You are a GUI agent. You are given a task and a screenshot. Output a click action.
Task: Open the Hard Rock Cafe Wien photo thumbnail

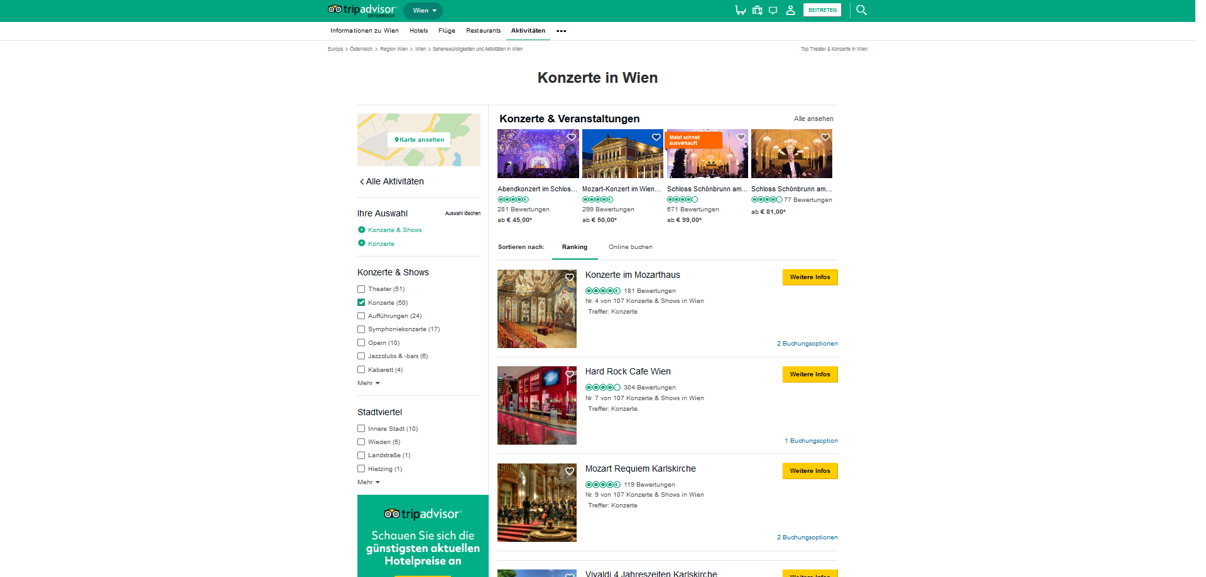tap(537, 406)
